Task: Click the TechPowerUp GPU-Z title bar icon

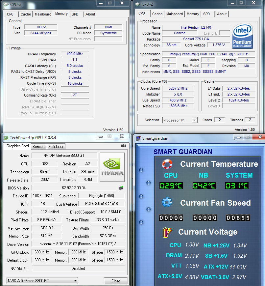Action: [x=5, y=138]
